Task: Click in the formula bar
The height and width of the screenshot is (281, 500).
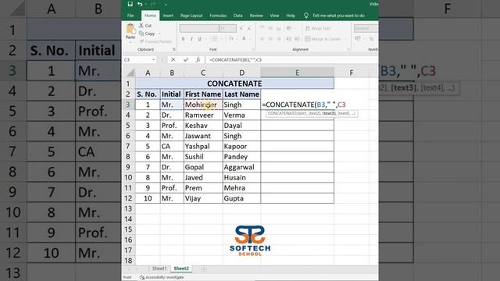Action: tap(291, 59)
